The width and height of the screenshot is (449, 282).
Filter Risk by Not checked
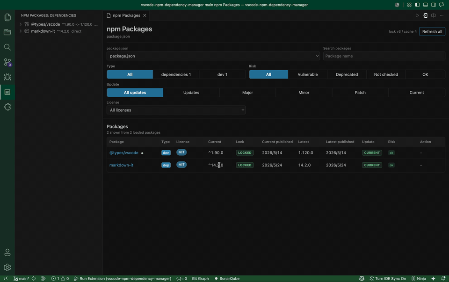[386, 74]
